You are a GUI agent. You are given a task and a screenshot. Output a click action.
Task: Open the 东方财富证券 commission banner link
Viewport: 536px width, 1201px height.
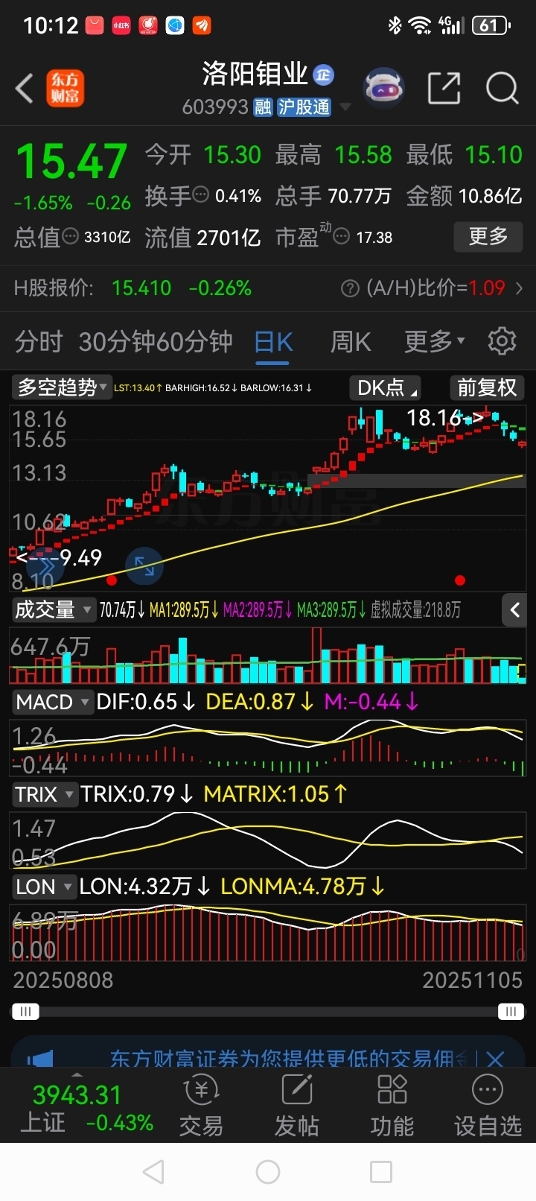[x=289, y=1059]
